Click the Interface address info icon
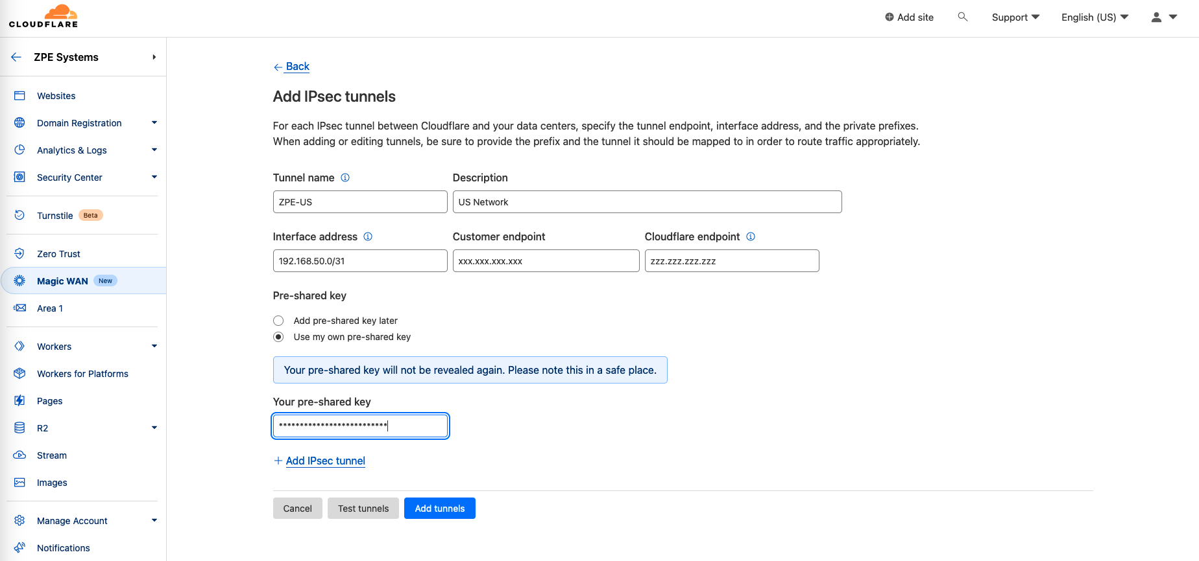Image resolution: width=1199 pixels, height=561 pixels. click(368, 236)
